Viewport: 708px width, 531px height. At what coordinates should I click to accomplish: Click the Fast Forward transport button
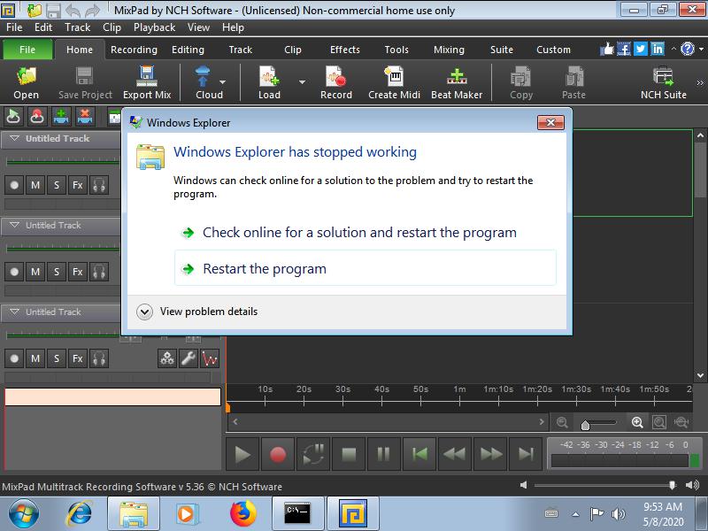pyautogui.click(x=490, y=454)
